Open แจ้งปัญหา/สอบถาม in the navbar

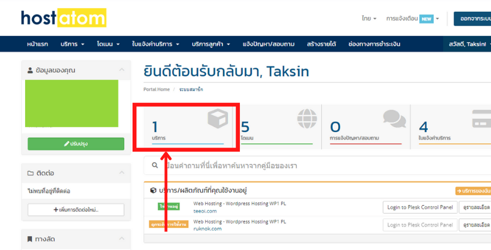268,44
